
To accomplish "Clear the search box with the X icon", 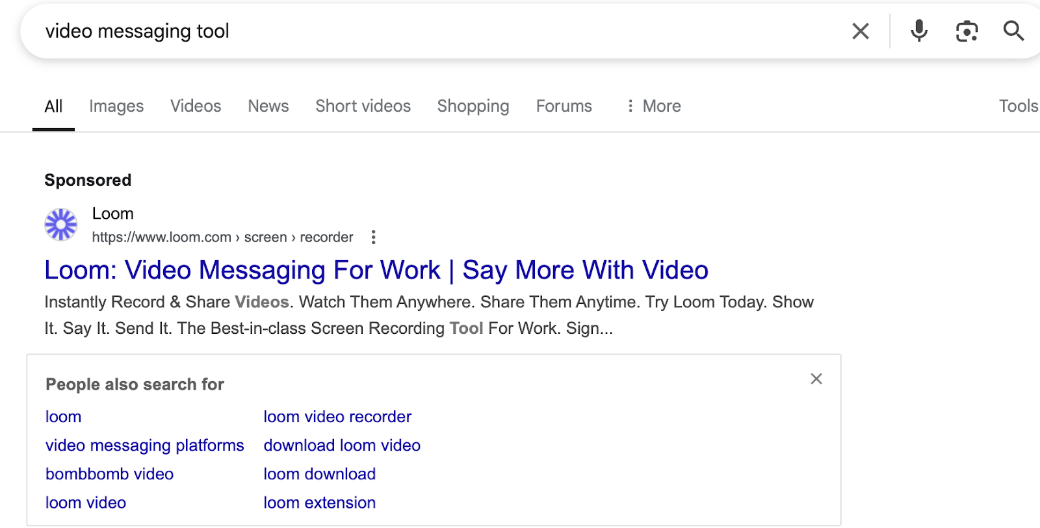I will pyautogui.click(x=861, y=31).
